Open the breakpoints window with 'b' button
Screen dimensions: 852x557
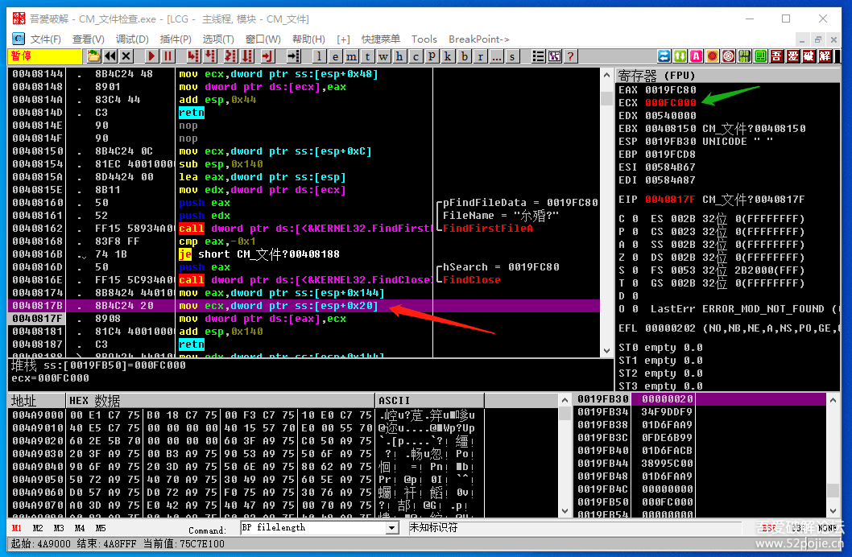point(465,56)
